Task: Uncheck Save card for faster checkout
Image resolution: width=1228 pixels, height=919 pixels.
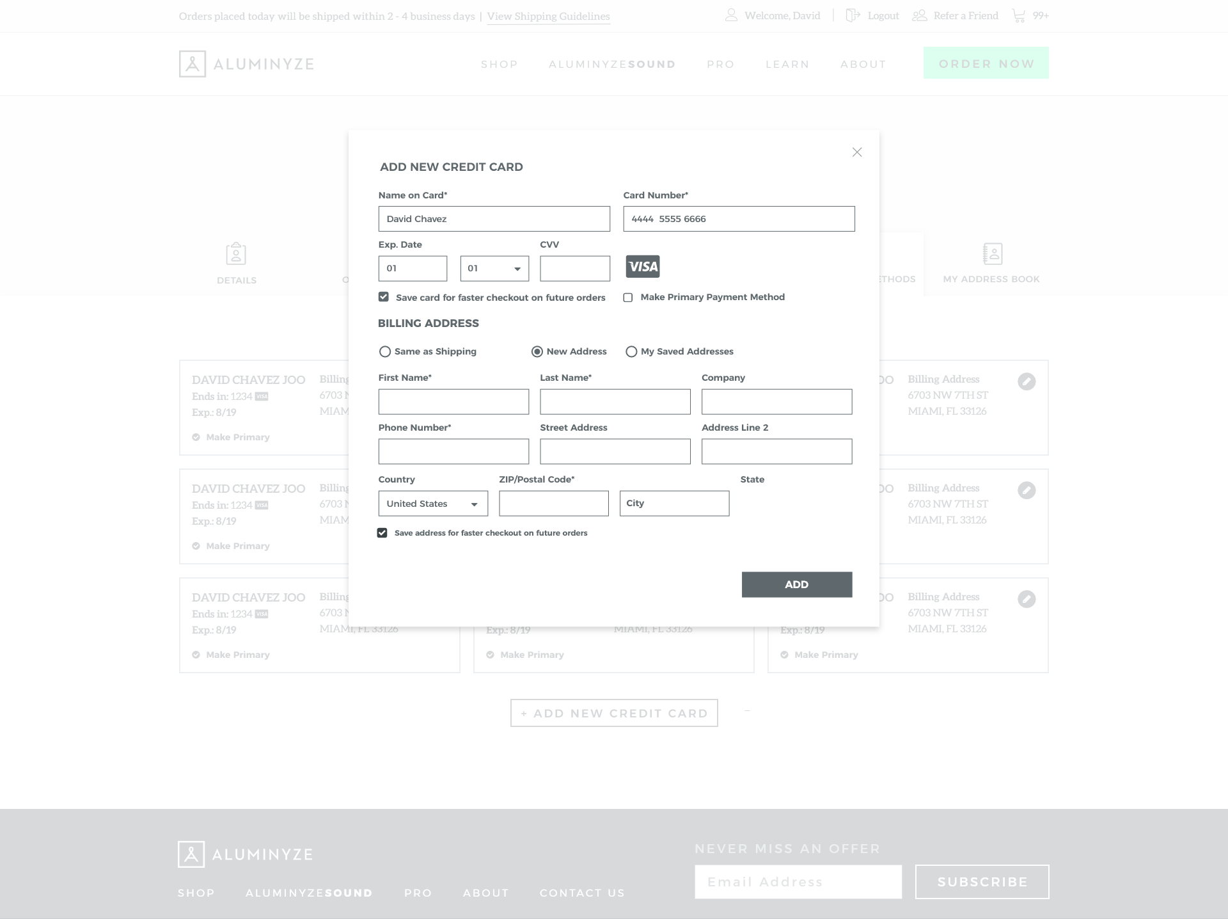Action: [x=384, y=297]
